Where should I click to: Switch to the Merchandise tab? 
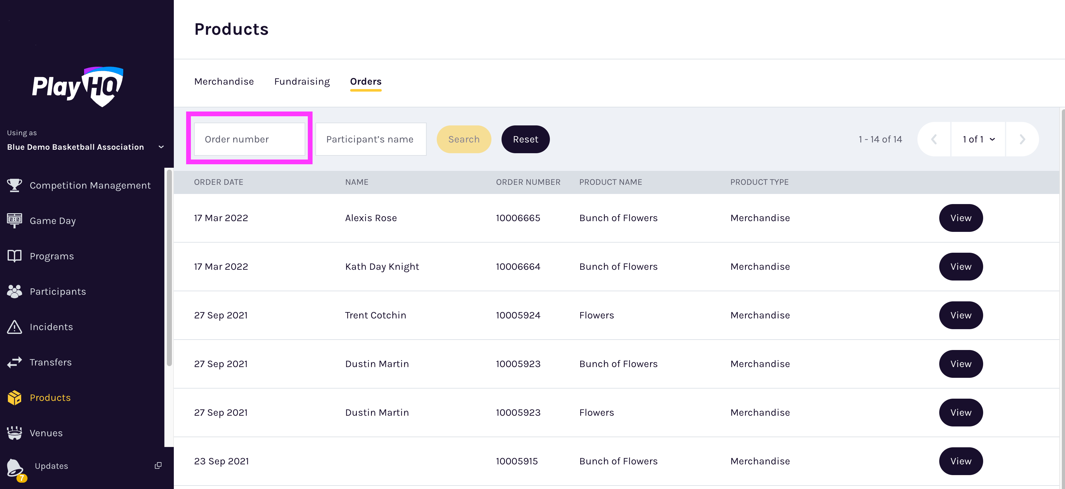pos(224,81)
